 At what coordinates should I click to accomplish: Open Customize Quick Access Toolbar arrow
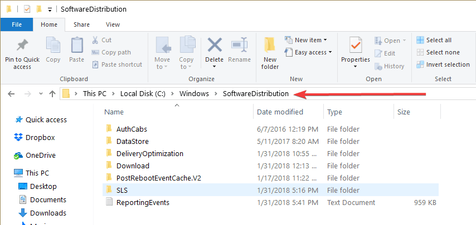click(50, 9)
